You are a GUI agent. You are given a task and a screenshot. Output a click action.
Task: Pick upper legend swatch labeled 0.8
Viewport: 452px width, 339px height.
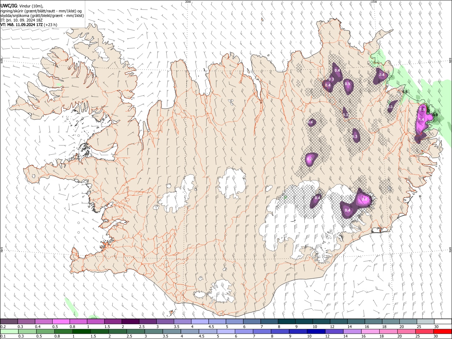(78, 321)
